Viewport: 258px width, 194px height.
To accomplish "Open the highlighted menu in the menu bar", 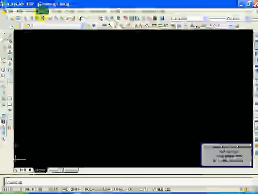I will (42, 11).
